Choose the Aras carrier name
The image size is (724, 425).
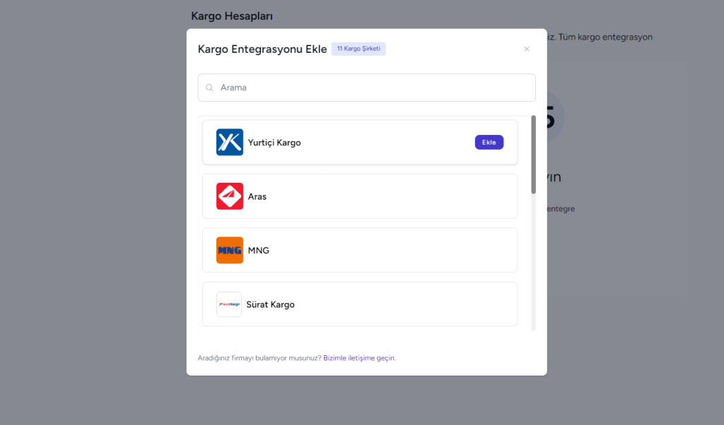pyautogui.click(x=257, y=196)
